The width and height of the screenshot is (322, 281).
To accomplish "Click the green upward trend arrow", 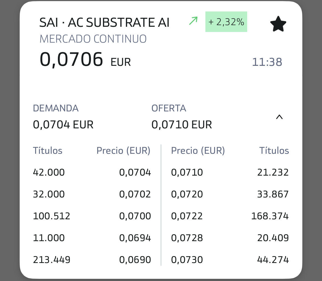I will 193,21.
